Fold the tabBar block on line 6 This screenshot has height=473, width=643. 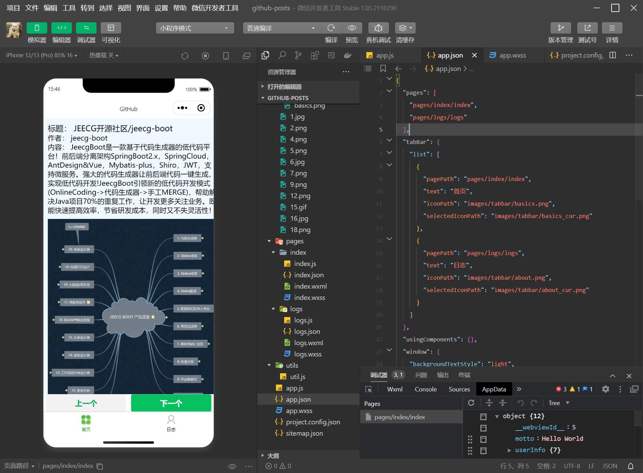(389, 140)
